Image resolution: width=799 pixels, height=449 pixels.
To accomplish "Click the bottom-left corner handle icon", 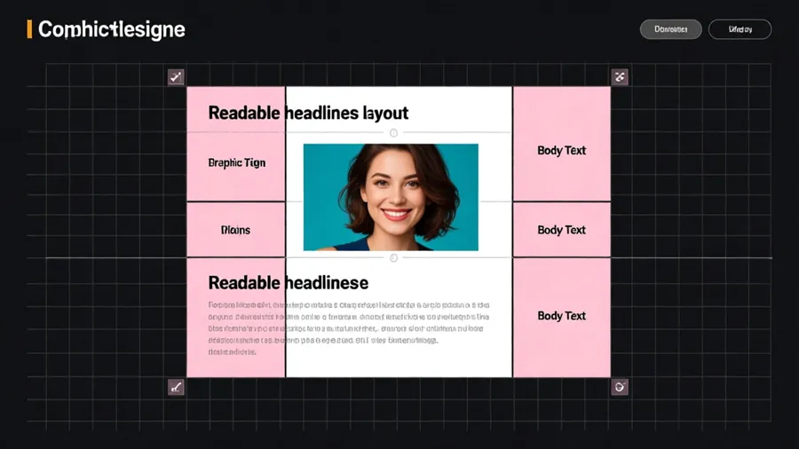I will point(176,388).
